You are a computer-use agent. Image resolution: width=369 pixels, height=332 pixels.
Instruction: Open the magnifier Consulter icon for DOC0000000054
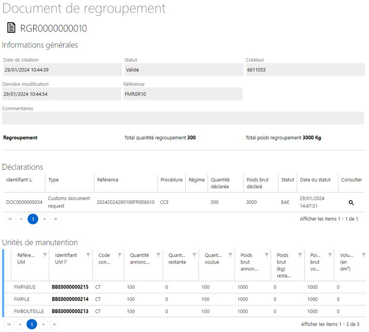(351, 203)
